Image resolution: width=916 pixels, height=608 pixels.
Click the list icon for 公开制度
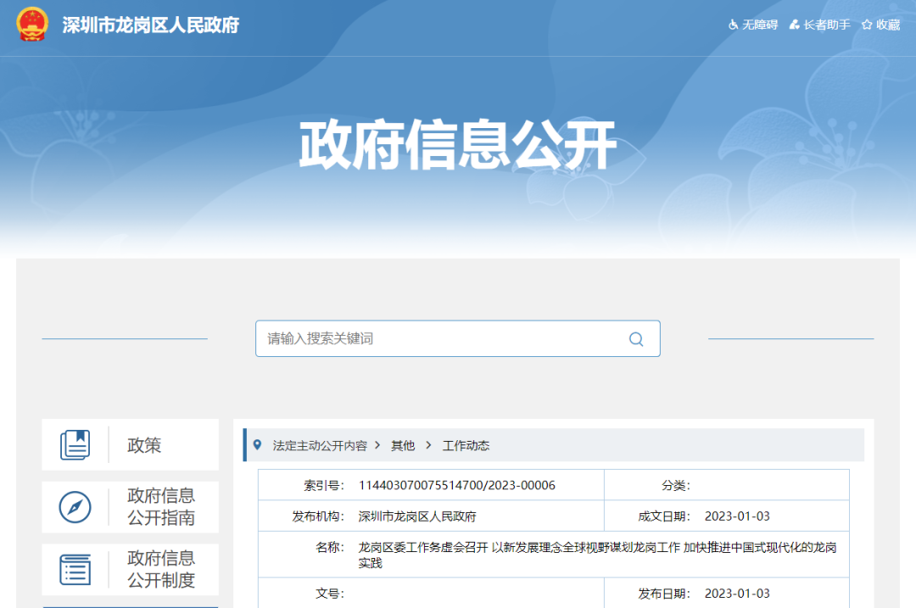75,570
